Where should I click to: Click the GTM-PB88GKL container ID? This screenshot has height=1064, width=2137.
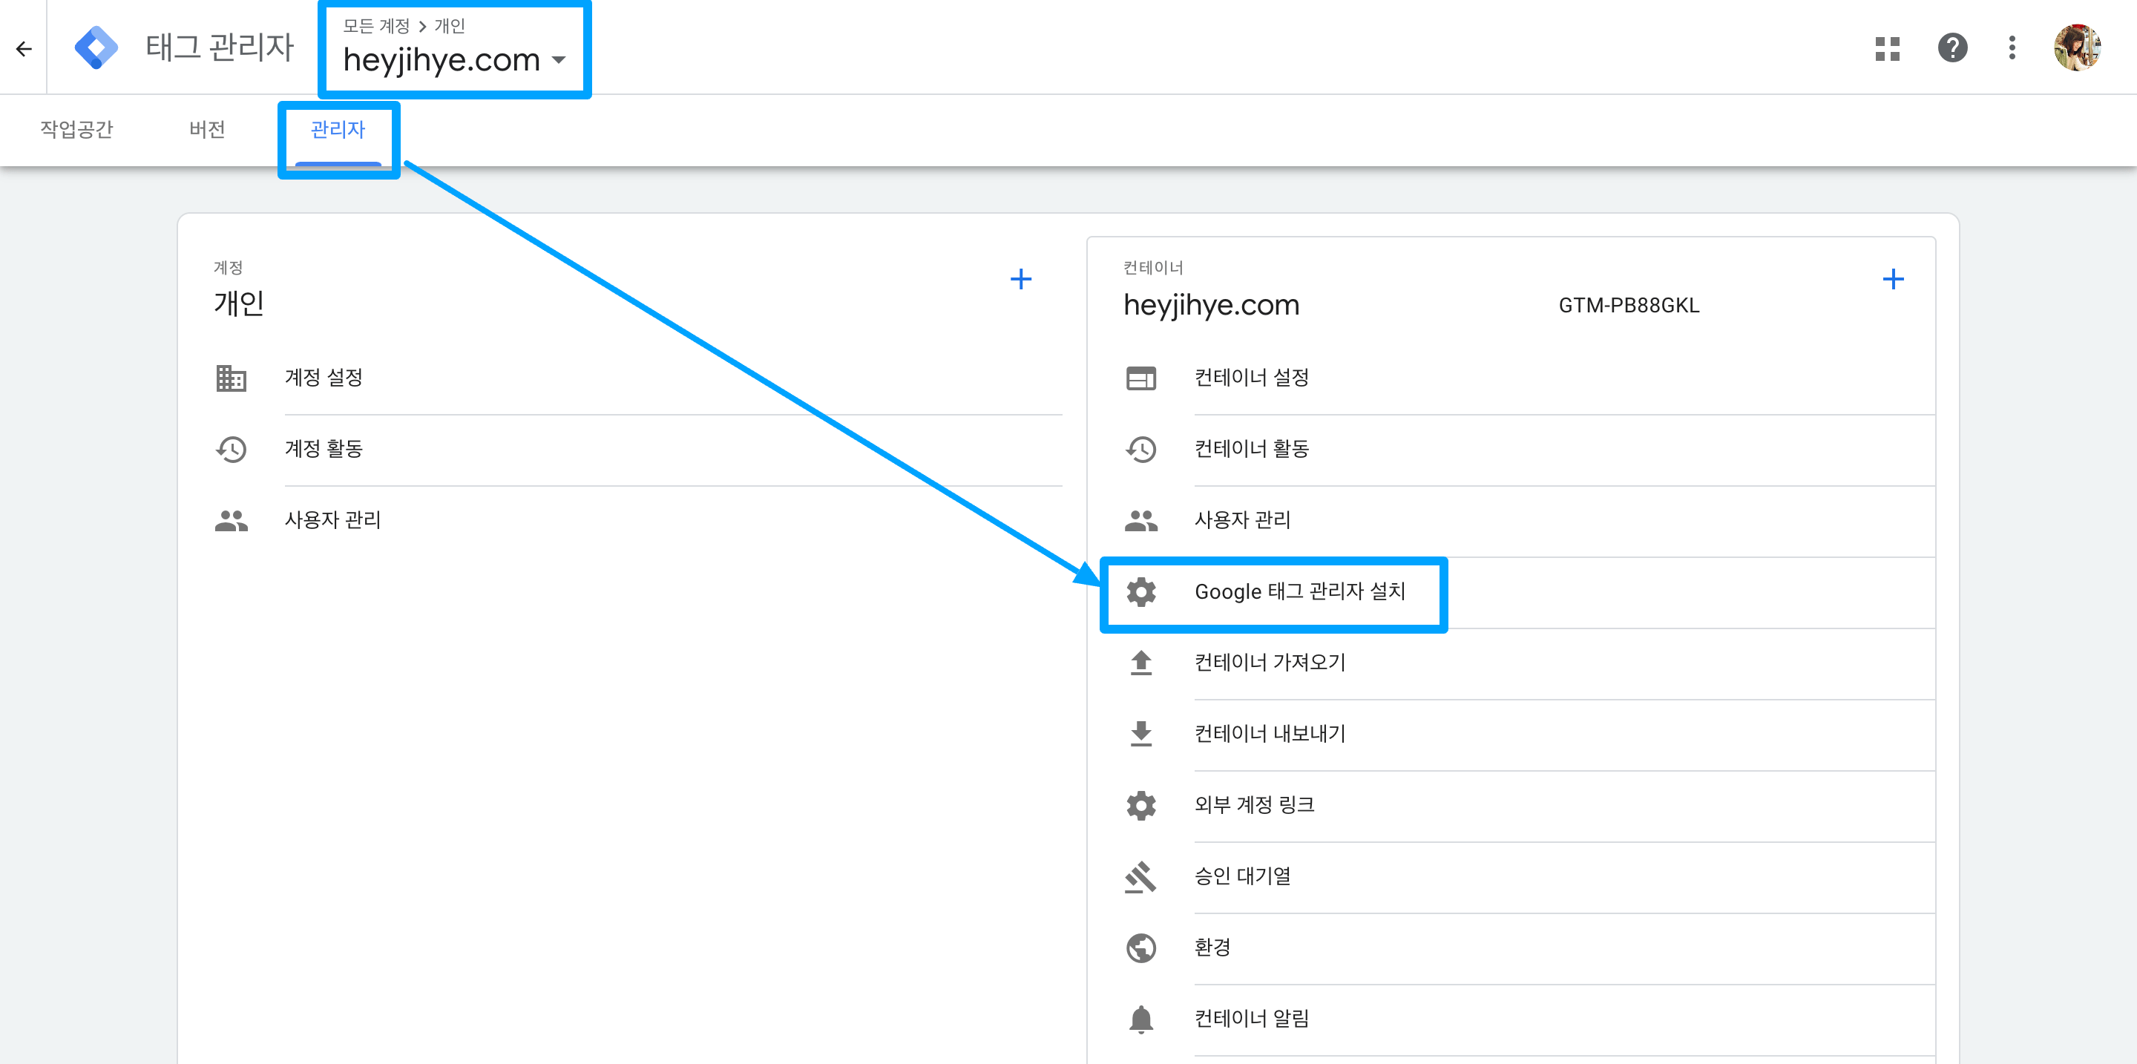coord(1629,306)
